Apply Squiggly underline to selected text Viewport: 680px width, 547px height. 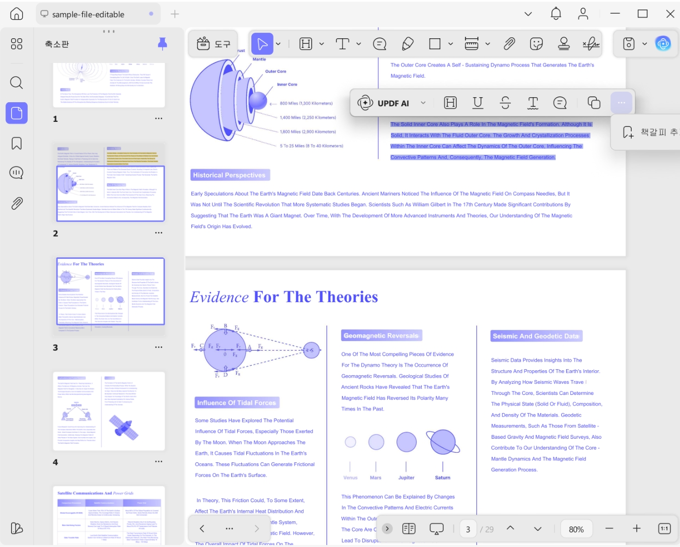click(533, 103)
